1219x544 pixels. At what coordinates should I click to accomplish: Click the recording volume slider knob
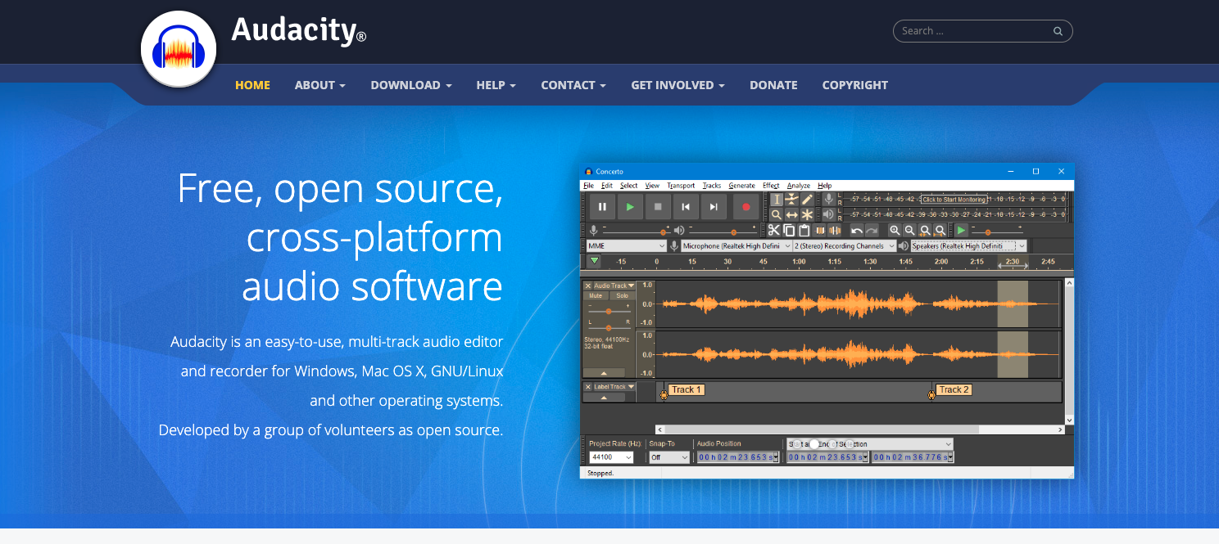[x=663, y=232]
